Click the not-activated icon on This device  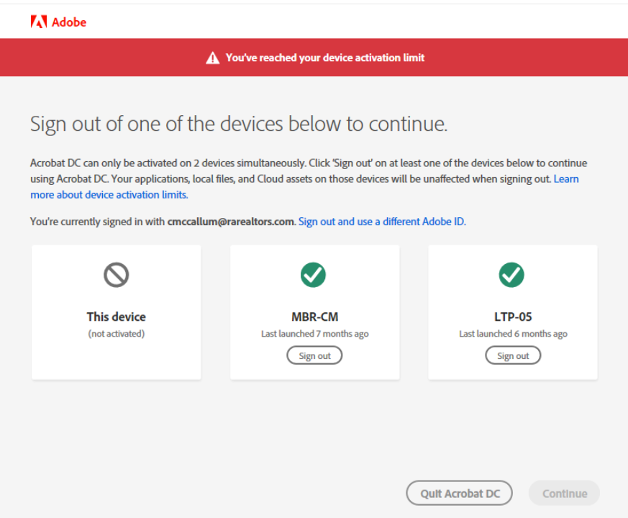click(x=117, y=274)
